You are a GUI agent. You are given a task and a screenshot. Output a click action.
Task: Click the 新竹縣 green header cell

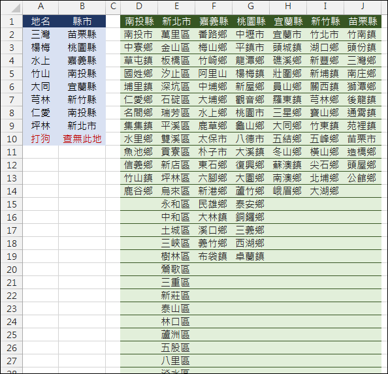(325, 22)
